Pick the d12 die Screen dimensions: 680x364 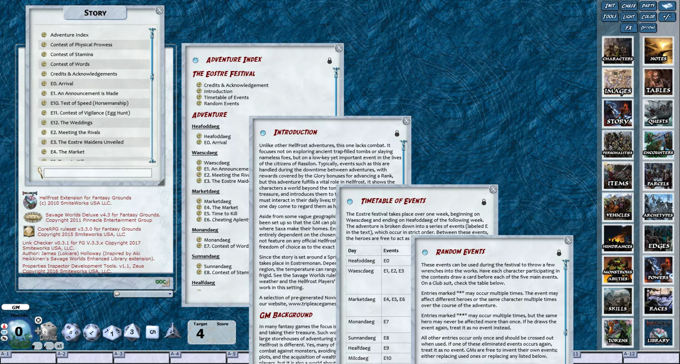click(92, 332)
